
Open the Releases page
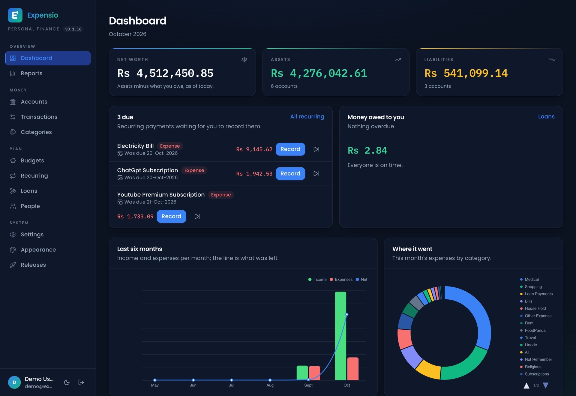click(x=48, y=265)
